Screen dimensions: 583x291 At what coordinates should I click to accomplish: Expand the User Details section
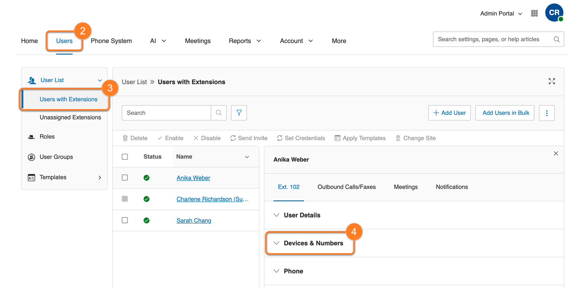pyautogui.click(x=302, y=215)
